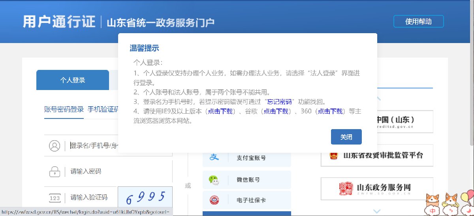Open 使用帮助 help page

(419, 21)
